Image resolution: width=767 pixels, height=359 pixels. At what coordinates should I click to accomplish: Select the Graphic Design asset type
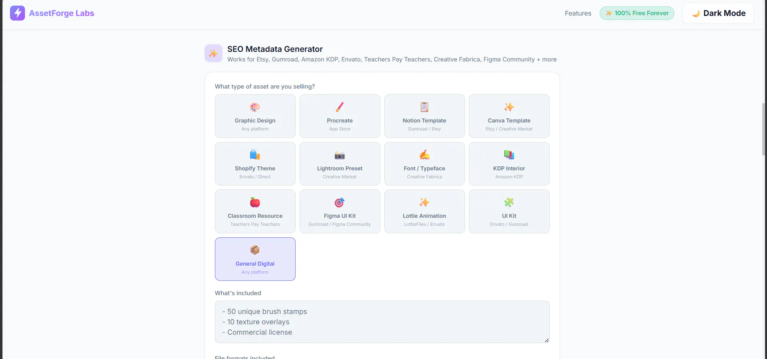tap(255, 116)
